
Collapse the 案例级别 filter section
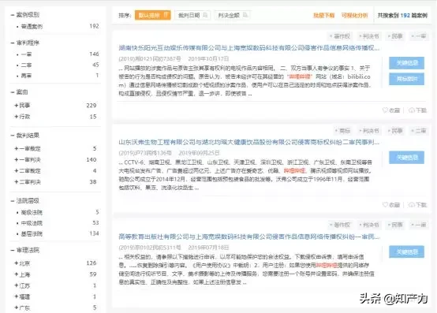tap(13, 15)
